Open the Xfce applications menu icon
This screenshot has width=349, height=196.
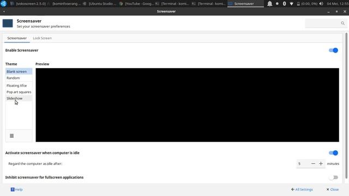pos(4,4)
